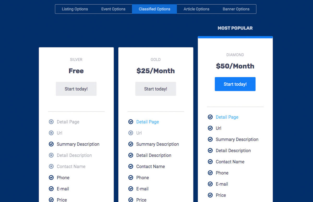The height and width of the screenshot is (202, 313).
Task: Click the X icon beside Silver Url
Action: (x=51, y=133)
